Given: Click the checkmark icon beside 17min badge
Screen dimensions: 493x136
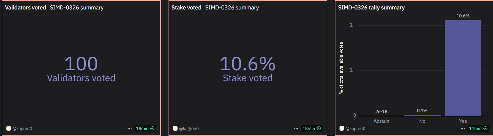Looking at the screenshot, I should [485, 128].
